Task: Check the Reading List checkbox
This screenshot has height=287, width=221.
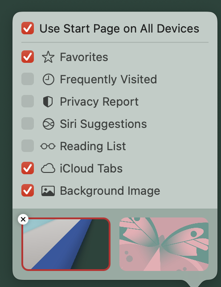Action: pyautogui.click(x=28, y=146)
